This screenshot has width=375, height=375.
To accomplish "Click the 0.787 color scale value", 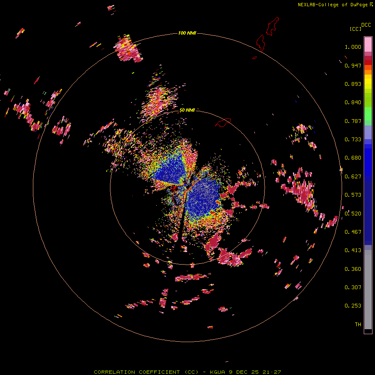I will pyautogui.click(x=353, y=121).
